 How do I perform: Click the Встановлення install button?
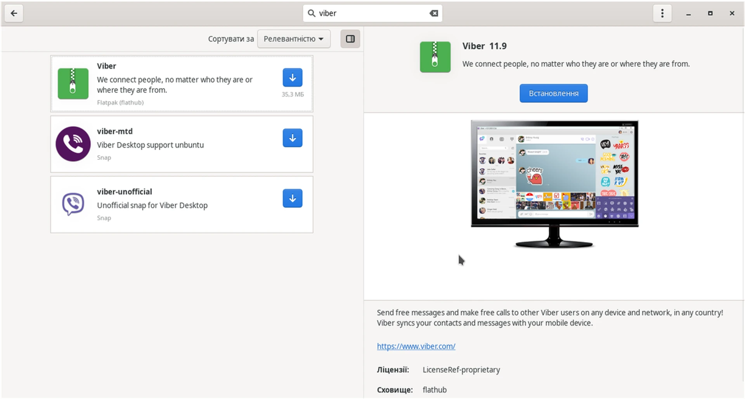tap(553, 93)
